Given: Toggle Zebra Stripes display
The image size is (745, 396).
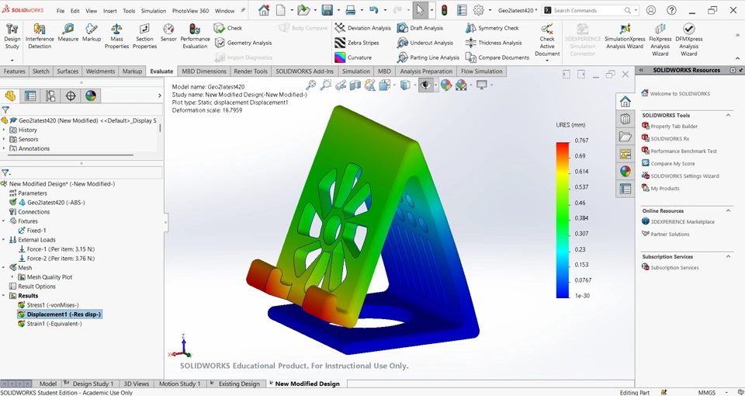Looking at the screenshot, I should click(357, 43).
